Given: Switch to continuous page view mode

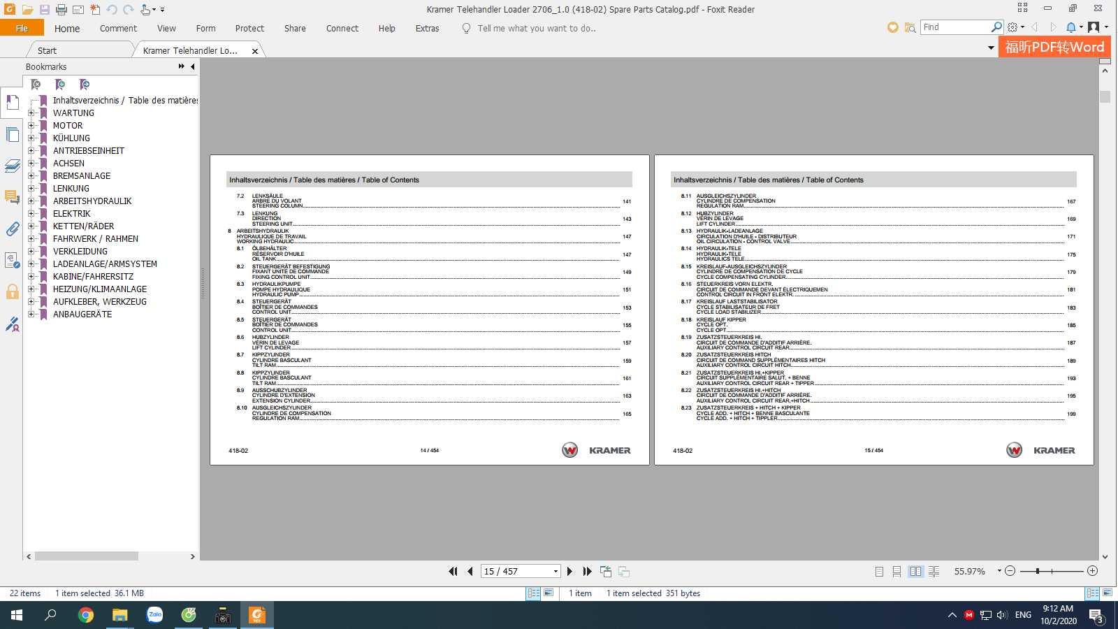Looking at the screenshot, I should [x=896, y=572].
